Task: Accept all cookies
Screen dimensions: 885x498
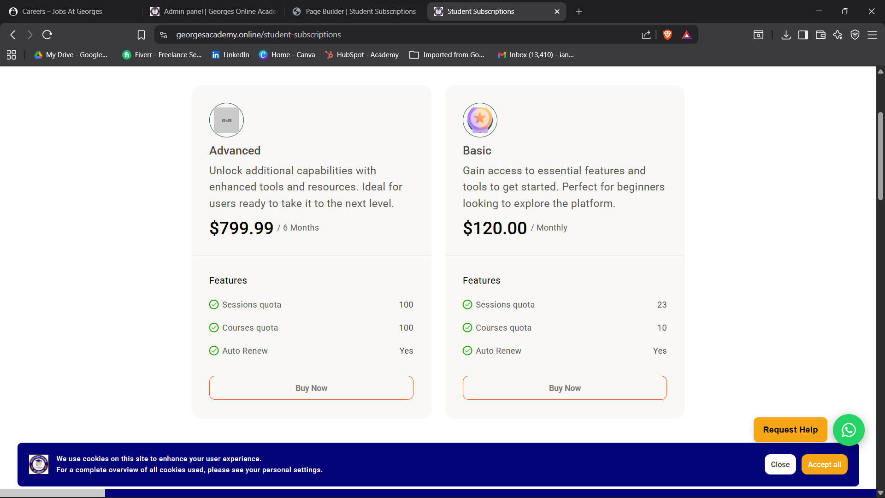Action: tap(824, 464)
